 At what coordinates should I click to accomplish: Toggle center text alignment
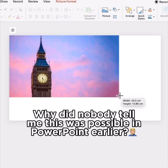pos(36,17)
